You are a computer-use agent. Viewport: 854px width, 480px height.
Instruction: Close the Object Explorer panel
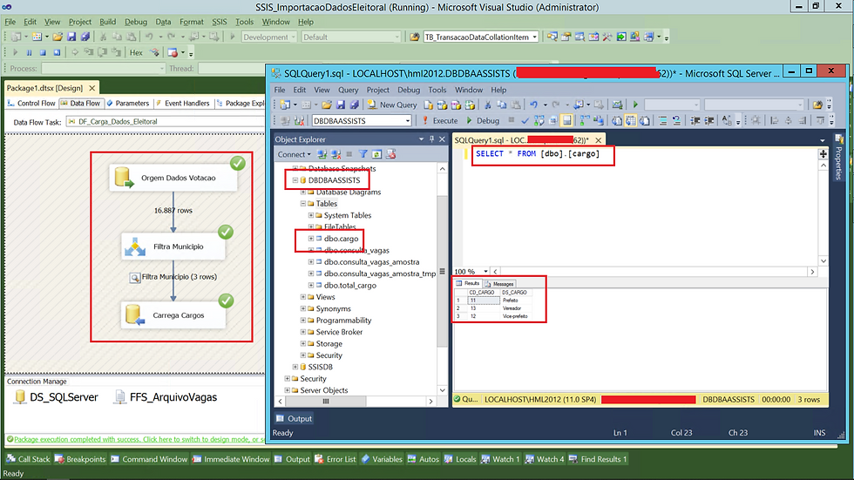[x=443, y=139]
